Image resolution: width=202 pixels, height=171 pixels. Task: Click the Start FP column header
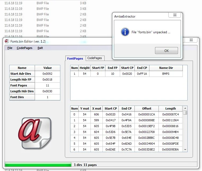point(98,68)
